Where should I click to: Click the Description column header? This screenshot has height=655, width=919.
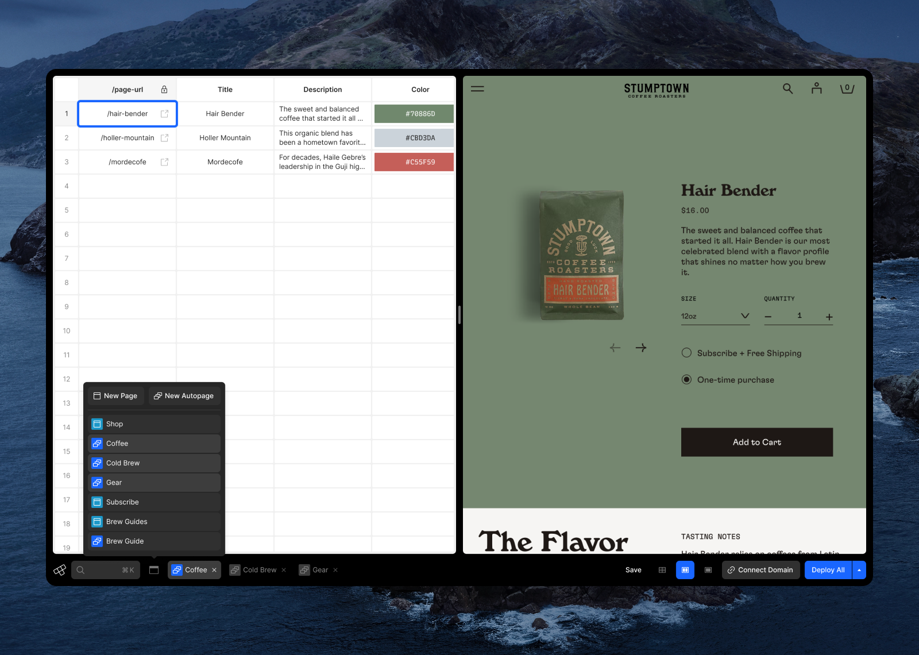click(x=323, y=90)
